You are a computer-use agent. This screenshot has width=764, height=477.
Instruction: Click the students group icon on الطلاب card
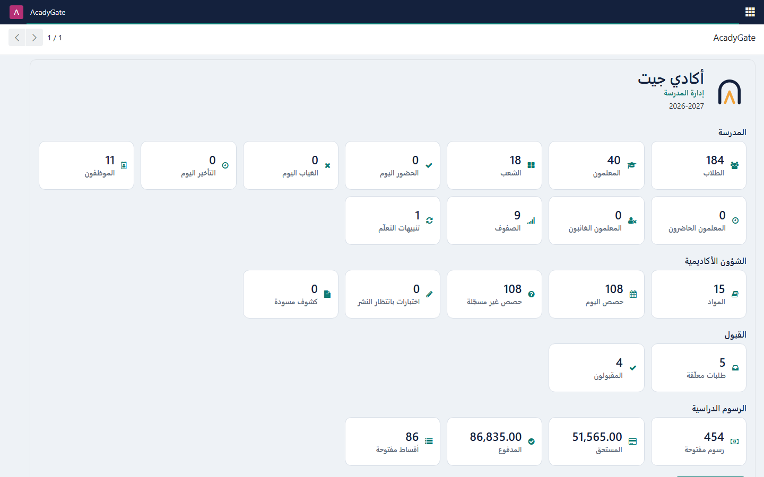(x=734, y=165)
